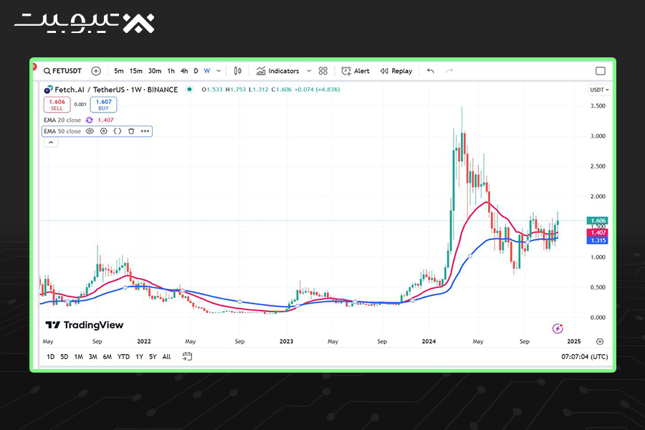This screenshot has height=430, width=645.
Task: Select the 15m timeframe
Action: pyautogui.click(x=135, y=71)
